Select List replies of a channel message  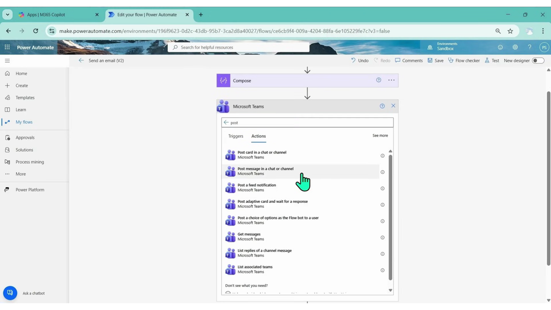[300, 253]
